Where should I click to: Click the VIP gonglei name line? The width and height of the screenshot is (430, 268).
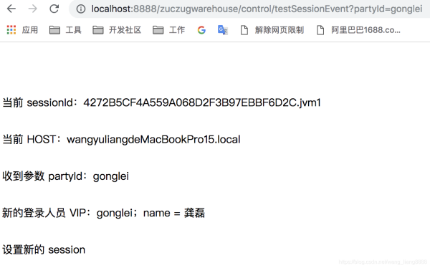(103, 213)
